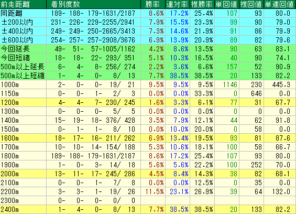Click the 1600m distance row label
The height and width of the screenshot is (214, 296).
(10, 138)
